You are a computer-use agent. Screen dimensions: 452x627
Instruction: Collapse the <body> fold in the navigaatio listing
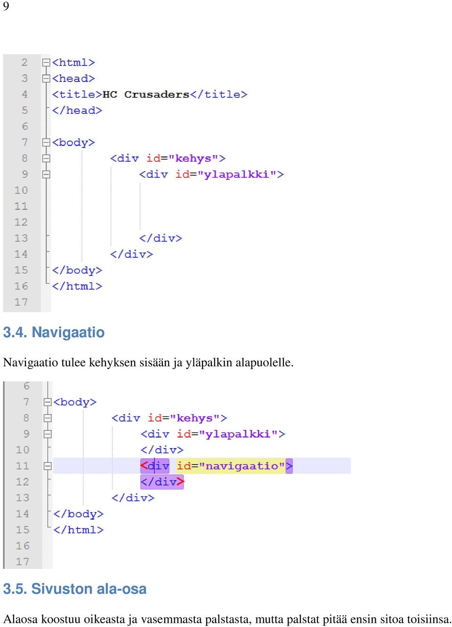[48, 402]
